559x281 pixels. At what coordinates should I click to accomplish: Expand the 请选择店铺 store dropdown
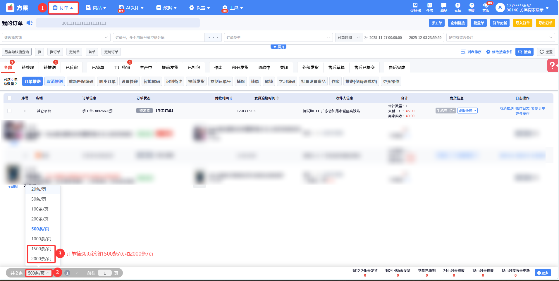56,37
